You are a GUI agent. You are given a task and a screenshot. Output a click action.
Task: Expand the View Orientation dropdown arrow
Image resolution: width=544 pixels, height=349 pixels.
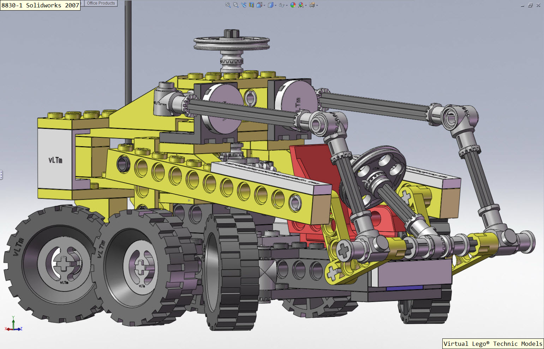pos(264,5)
